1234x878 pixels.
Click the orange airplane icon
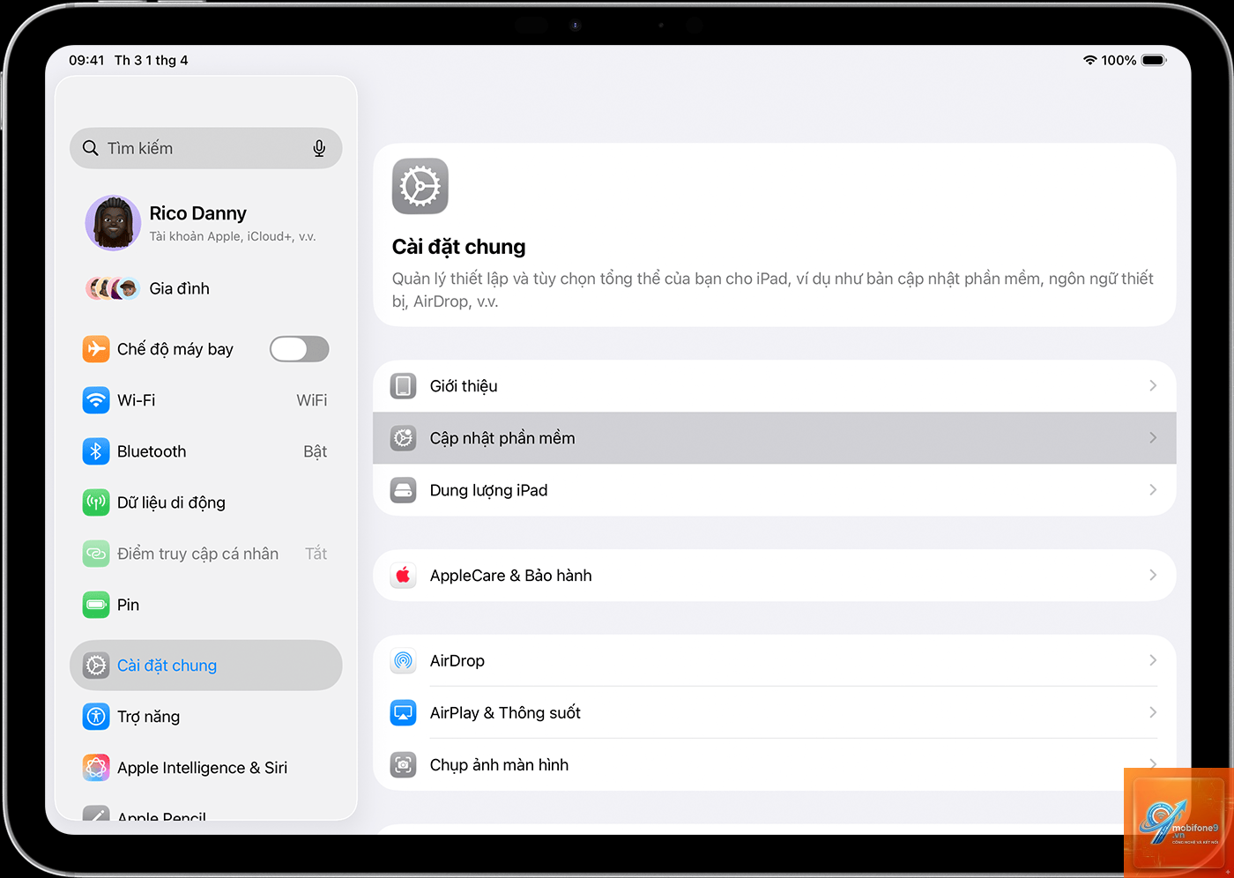96,349
